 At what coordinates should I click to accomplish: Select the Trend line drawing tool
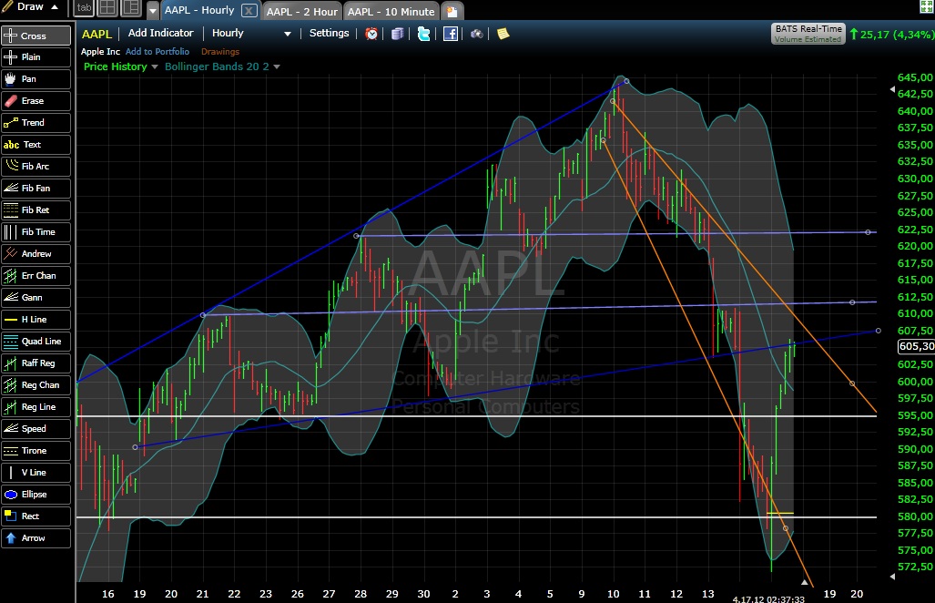36,122
